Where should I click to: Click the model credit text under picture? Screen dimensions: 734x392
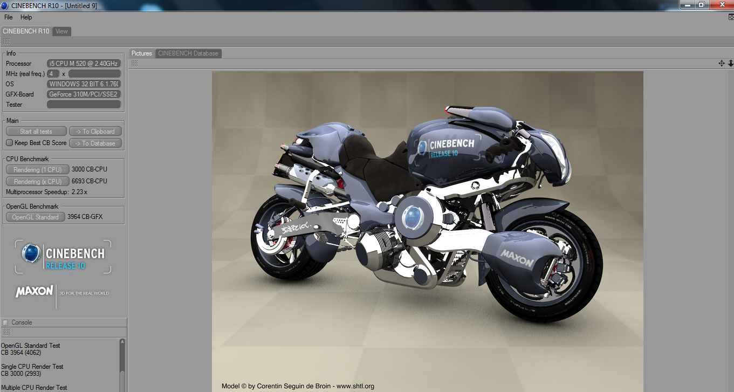point(298,386)
